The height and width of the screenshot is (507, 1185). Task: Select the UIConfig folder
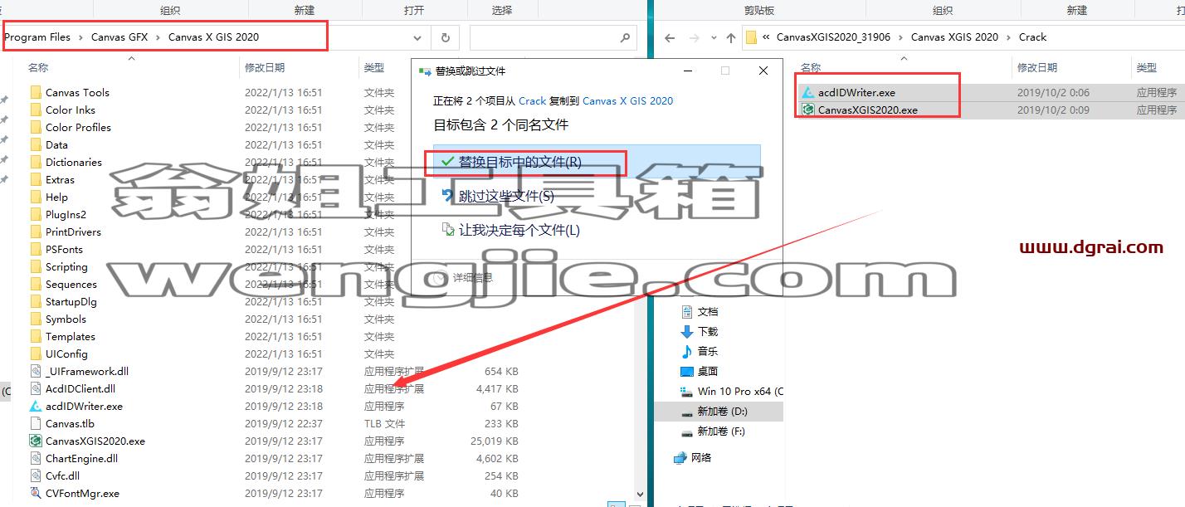click(66, 353)
